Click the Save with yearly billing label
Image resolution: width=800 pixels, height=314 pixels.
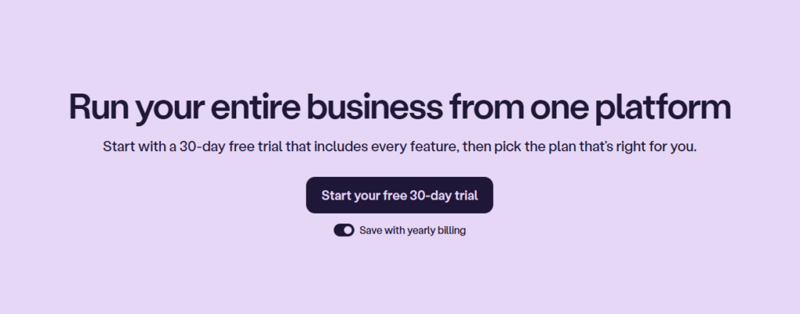pos(412,231)
